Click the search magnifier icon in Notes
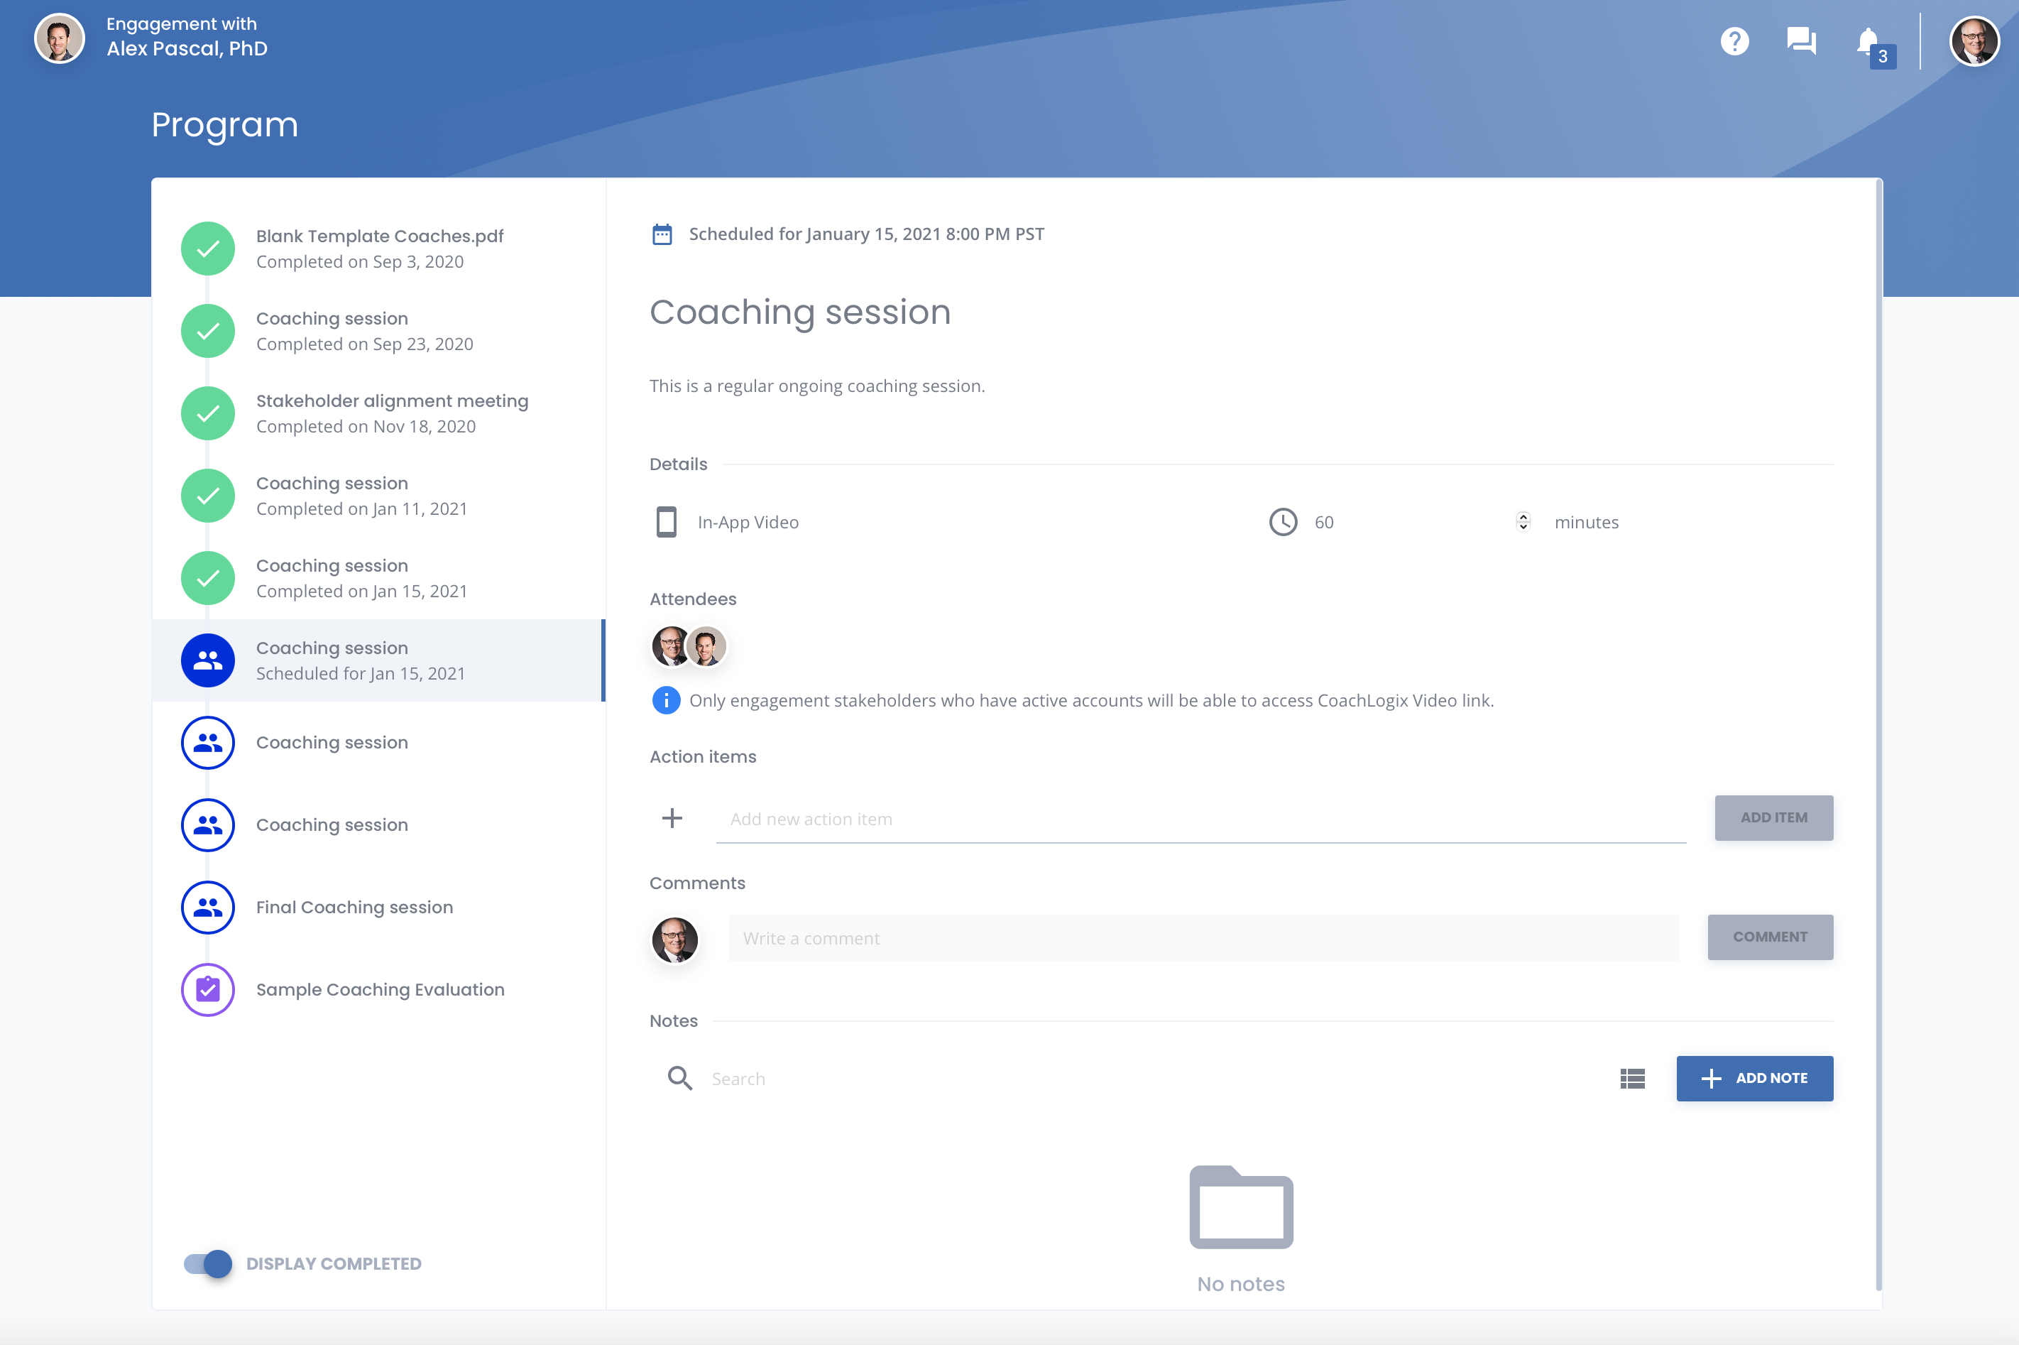 coord(680,1078)
